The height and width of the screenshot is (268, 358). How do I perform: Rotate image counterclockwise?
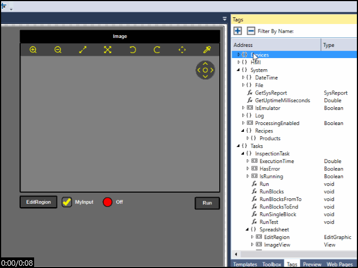tap(133, 50)
